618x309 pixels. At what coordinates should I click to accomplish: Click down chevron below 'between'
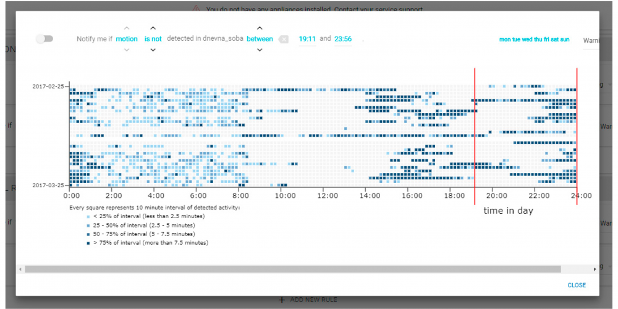[x=260, y=49]
